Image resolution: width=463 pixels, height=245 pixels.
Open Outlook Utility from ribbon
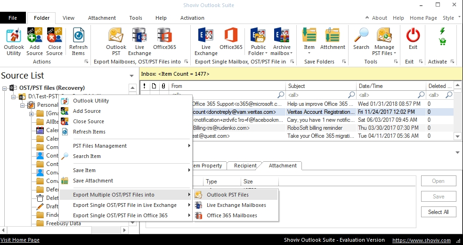(x=14, y=42)
